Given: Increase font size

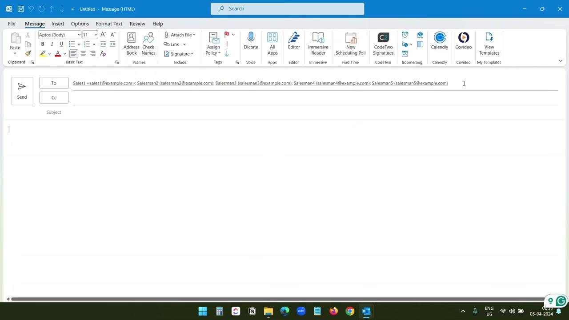Looking at the screenshot, I should click(103, 35).
